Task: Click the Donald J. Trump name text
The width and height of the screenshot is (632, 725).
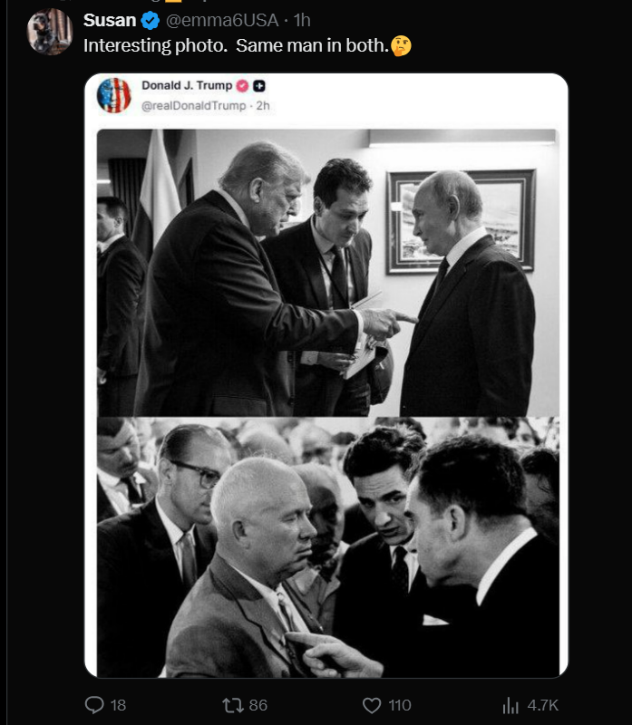Action: (187, 85)
